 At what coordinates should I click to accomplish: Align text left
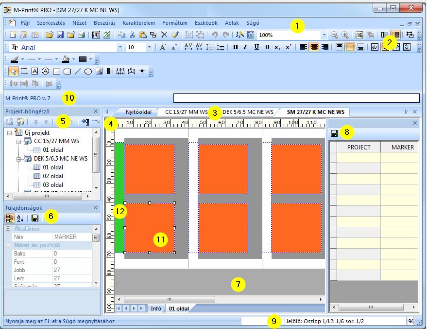(x=303, y=47)
